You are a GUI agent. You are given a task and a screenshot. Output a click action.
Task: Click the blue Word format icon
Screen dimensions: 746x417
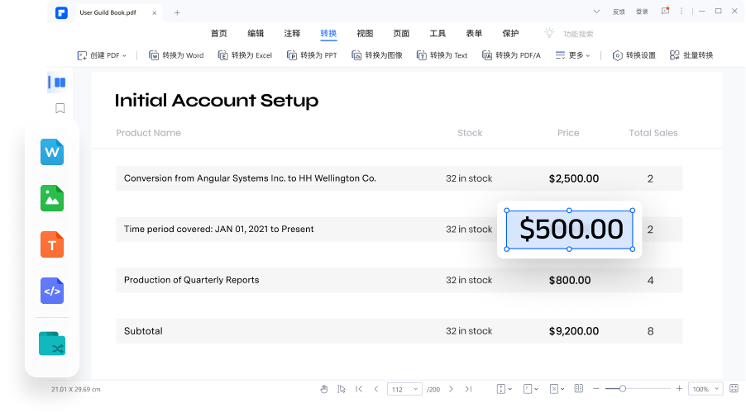(52, 152)
